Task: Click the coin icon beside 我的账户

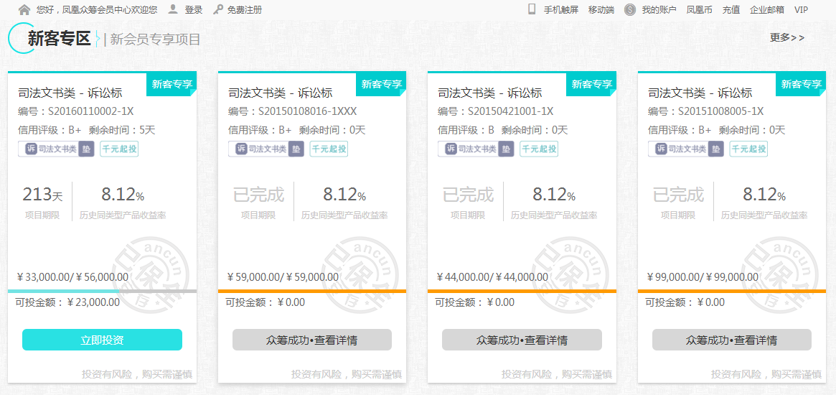Action: point(630,10)
